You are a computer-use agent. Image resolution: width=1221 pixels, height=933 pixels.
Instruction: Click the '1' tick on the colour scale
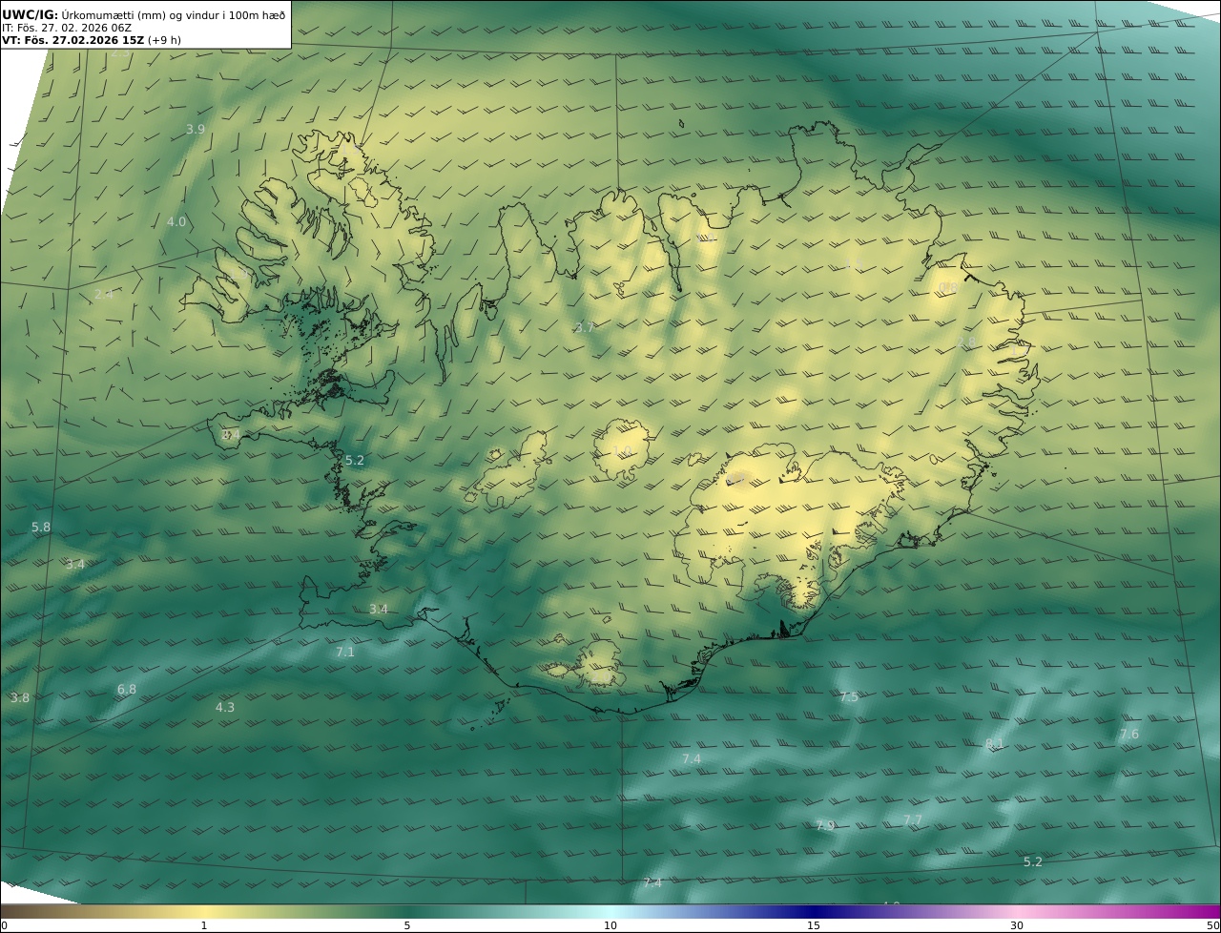point(204,925)
